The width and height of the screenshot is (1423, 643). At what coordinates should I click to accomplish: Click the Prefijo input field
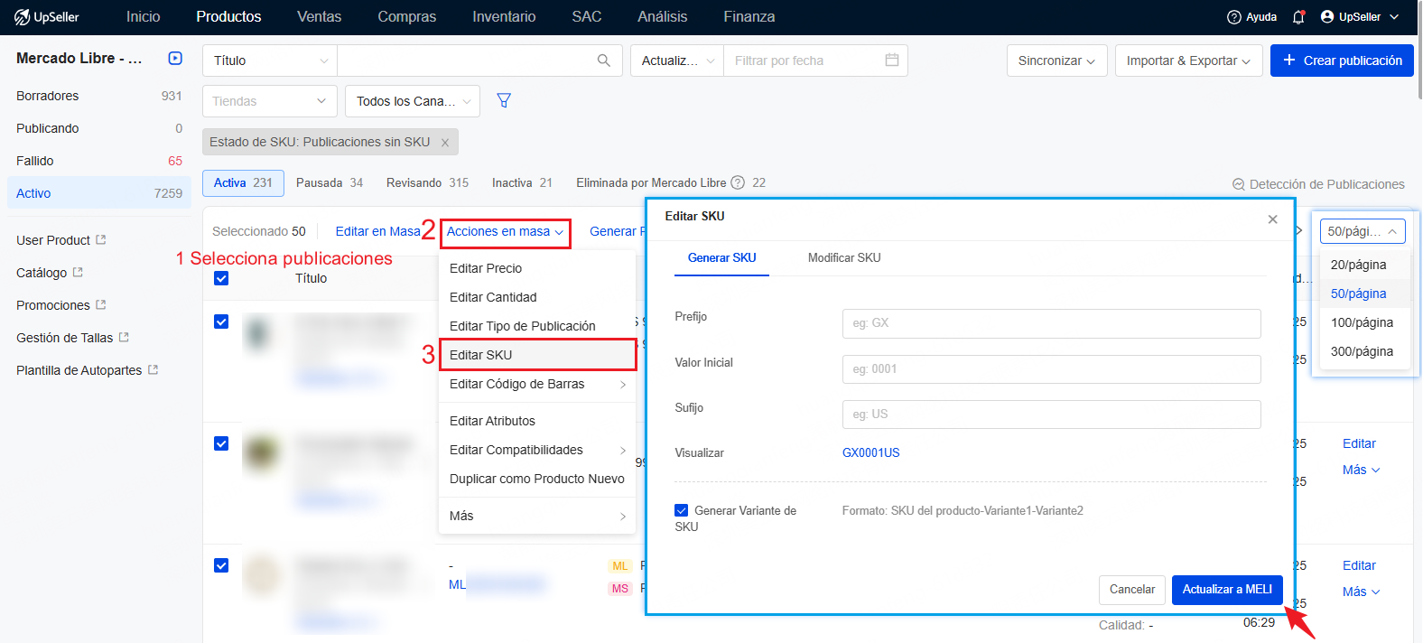pos(1051,323)
